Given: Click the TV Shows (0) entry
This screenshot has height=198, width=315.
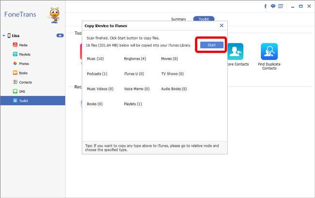Looking at the screenshot, I should coord(173,74).
